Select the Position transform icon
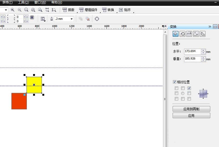 click(175, 34)
